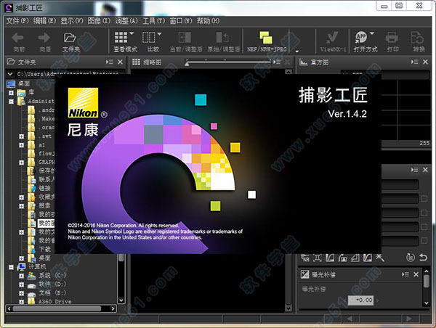Open the 缩略图 panel options menu icon
Screen dimensions: 436x328
[277, 62]
